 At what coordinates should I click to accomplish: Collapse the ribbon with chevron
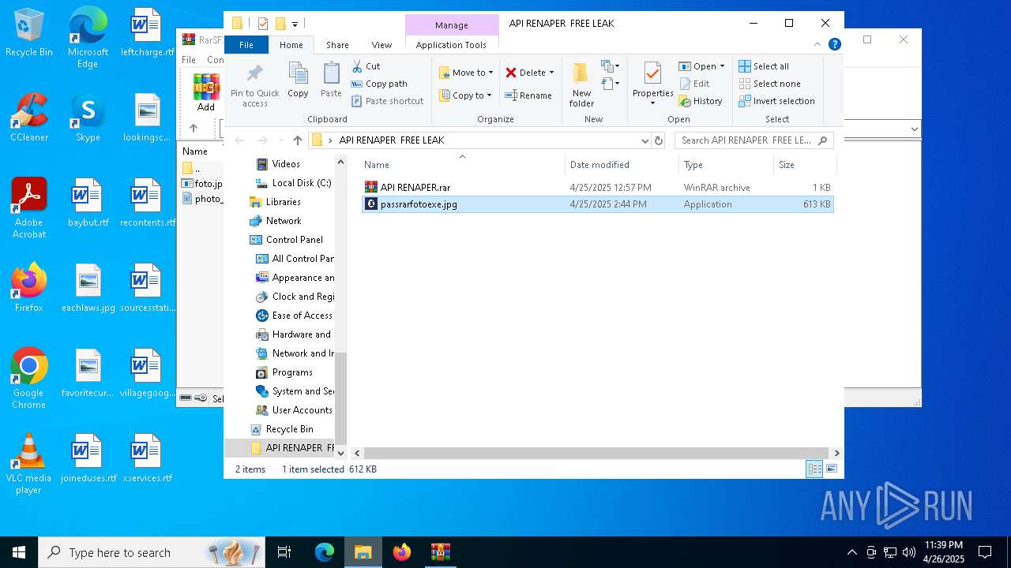point(817,44)
